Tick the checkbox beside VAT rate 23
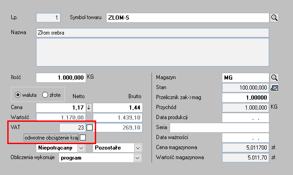 pos(89,128)
